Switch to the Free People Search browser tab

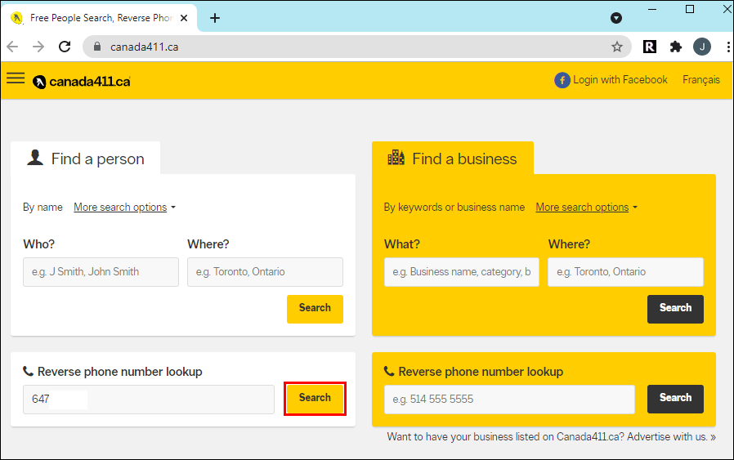(x=99, y=18)
